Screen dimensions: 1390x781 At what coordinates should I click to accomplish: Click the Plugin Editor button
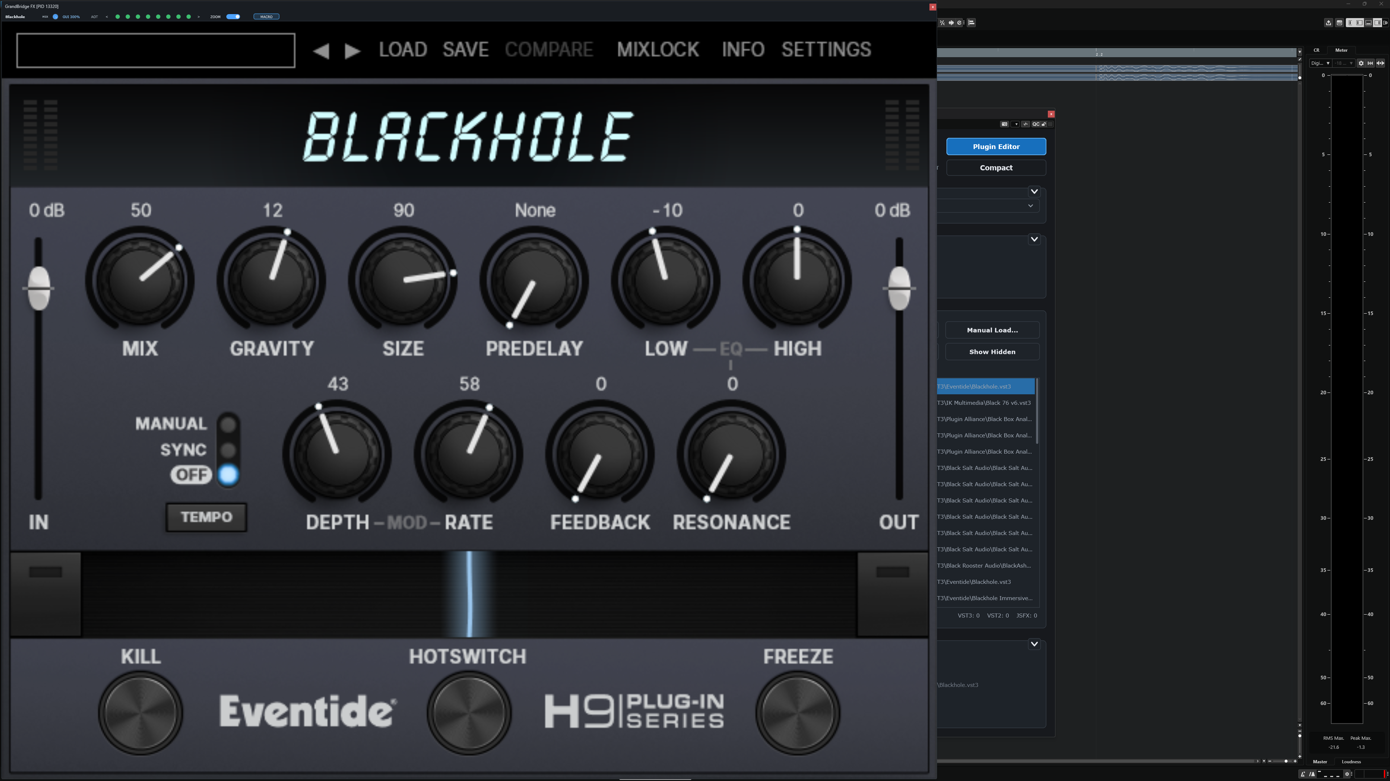996,147
